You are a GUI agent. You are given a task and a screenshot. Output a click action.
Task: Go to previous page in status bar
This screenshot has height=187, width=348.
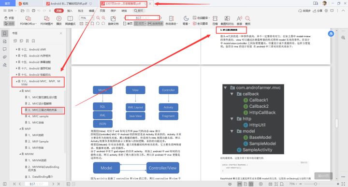pyautogui.click(x=20, y=184)
